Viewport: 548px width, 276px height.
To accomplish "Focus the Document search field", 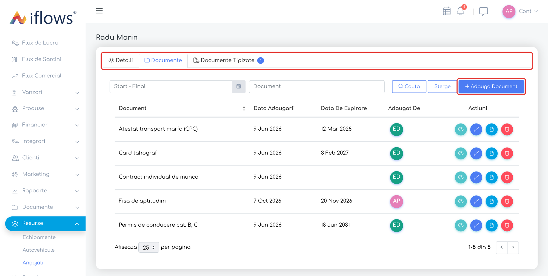I will [317, 86].
